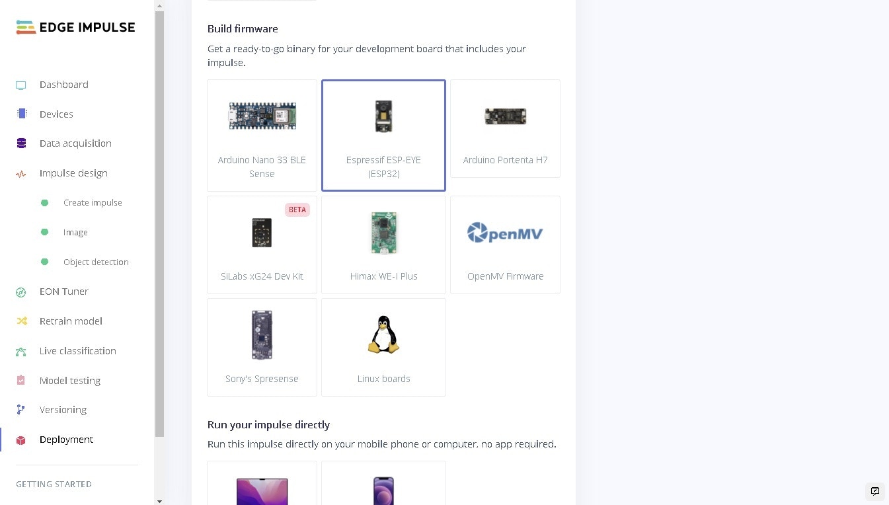Select the Image submenu item
889x505 pixels.
click(x=75, y=233)
